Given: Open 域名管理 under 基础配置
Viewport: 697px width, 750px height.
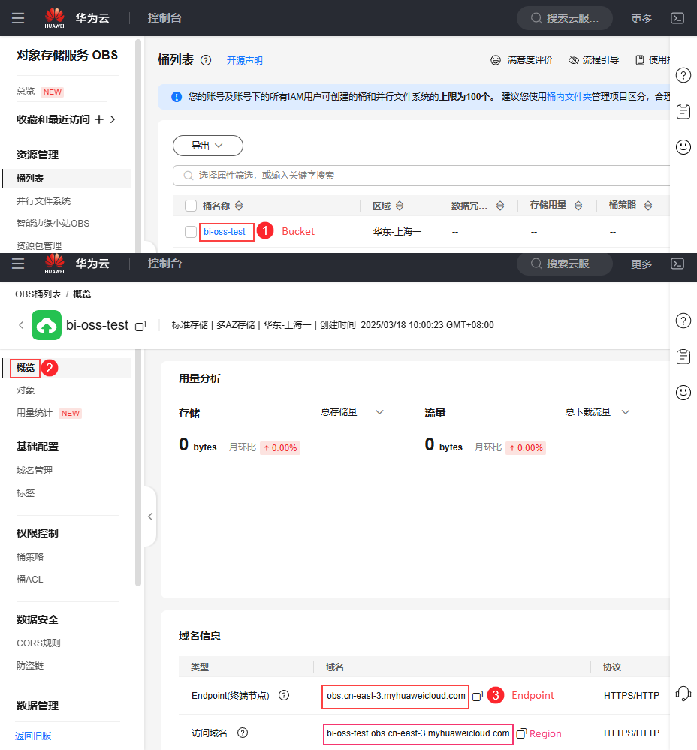Looking at the screenshot, I should pyautogui.click(x=35, y=470).
